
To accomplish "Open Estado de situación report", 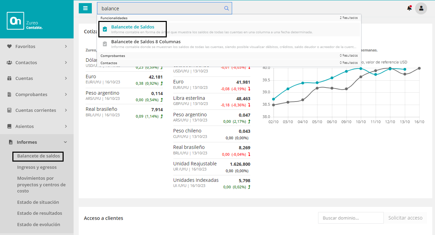I will (38, 202).
